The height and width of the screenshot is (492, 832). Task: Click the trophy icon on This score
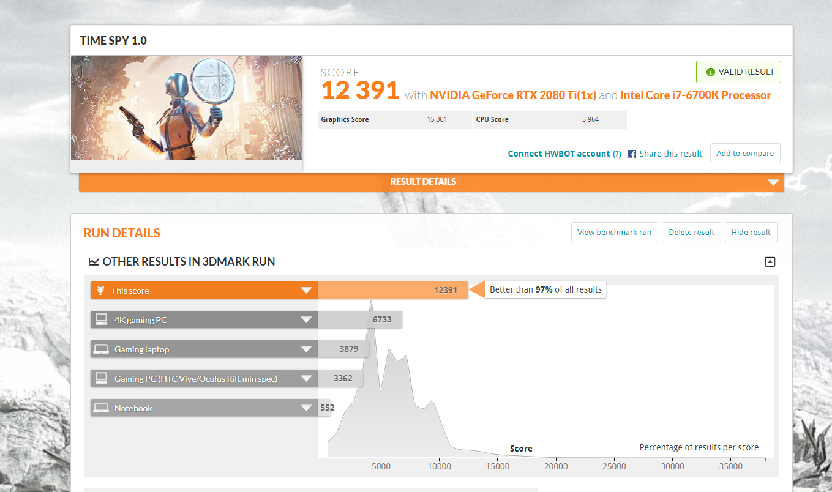101,291
